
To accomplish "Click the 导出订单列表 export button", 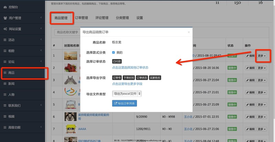I will pyautogui.click(x=124, y=103).
